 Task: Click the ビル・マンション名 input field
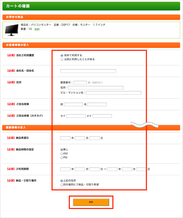pos(113,93)
